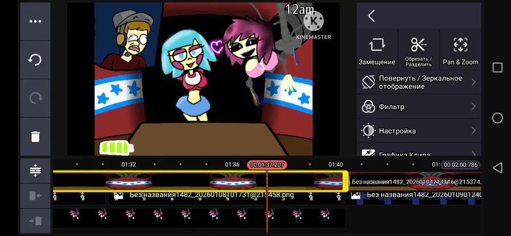Open Обрезать / Разделить scissors tool
The width and height of the screenshot is (511, 236).
click(418, 49)
